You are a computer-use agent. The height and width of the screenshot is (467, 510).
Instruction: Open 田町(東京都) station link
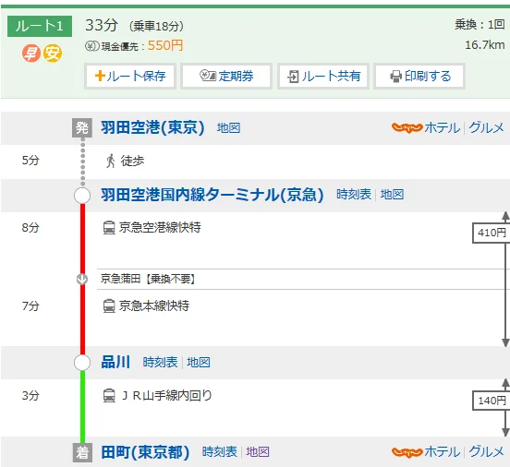[x=145, y=452]
